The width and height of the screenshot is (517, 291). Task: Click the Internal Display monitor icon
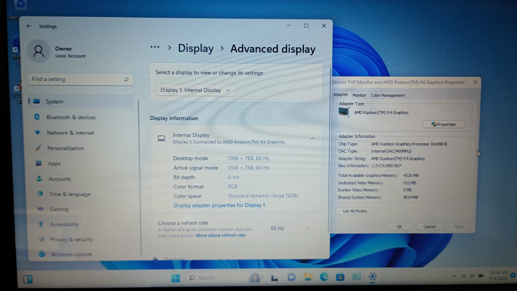tap(161, 138)
